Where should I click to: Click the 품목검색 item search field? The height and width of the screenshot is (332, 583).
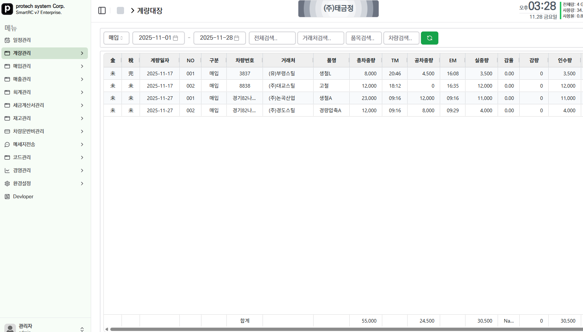pos(363,38)
